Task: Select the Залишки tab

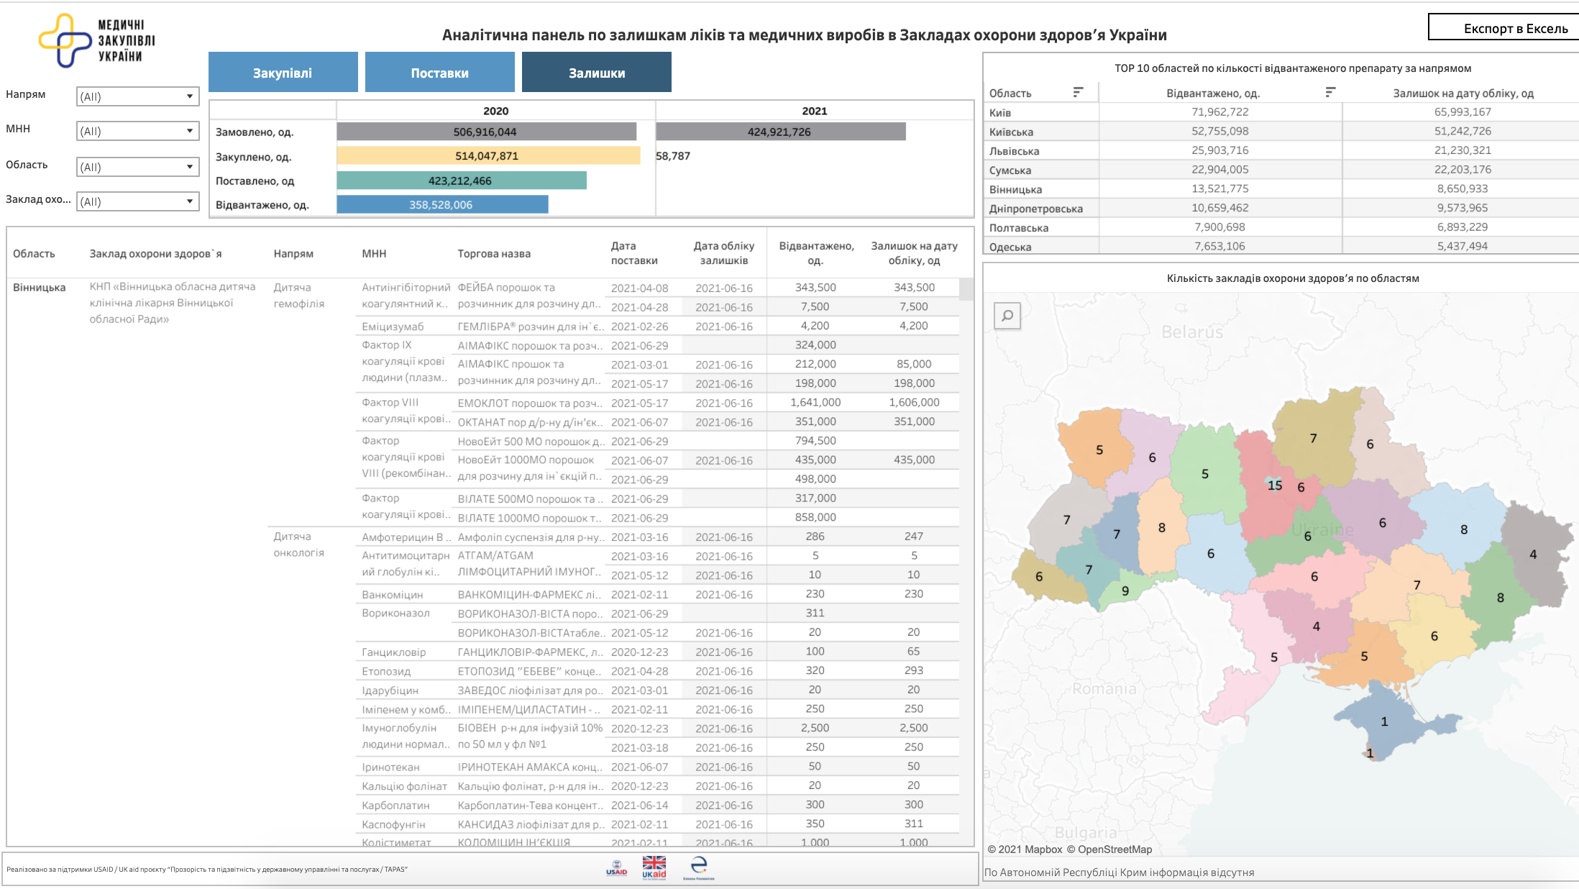Action: tap(597, 72)
